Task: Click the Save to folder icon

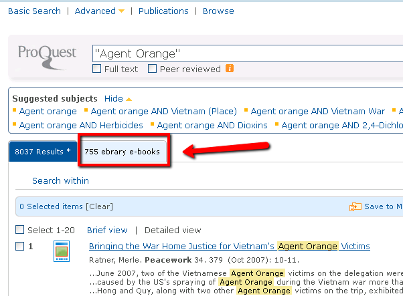Action: click(355, 207)
